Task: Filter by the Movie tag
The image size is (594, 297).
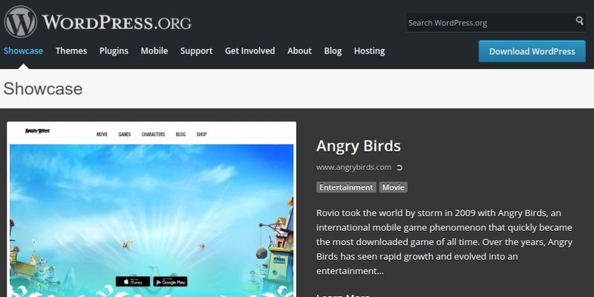Action: [x=394, y=187]
